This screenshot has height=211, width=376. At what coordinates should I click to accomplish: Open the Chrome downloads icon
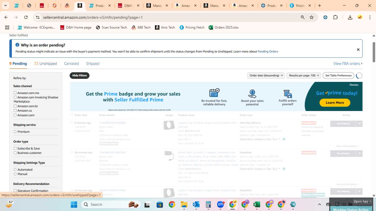point(350,17)
